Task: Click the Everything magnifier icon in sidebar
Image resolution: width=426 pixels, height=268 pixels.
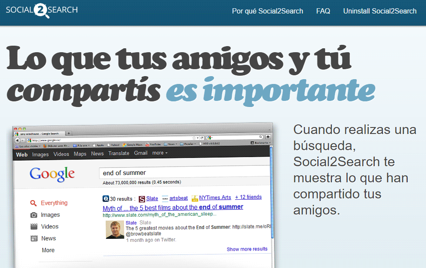Action: click(33, 203)
